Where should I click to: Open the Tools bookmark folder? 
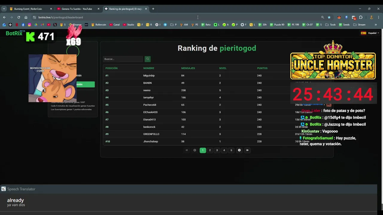tap(330, 25)
